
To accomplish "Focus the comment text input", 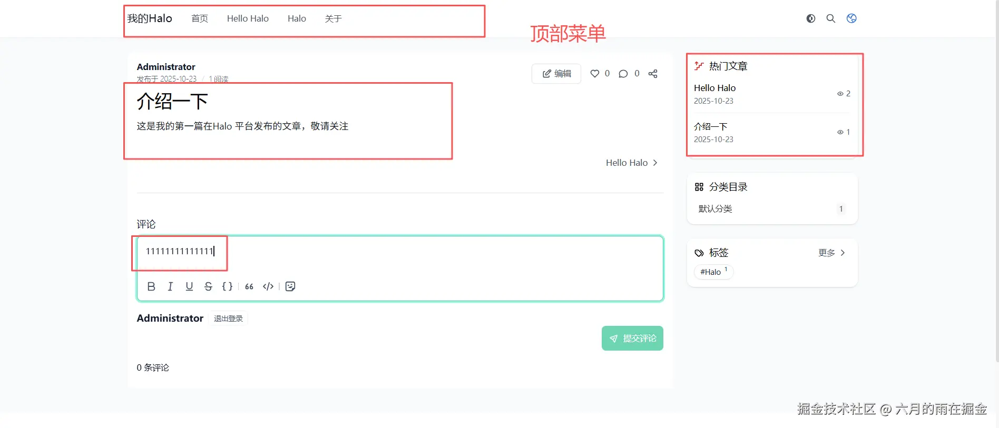I will 400,252.
